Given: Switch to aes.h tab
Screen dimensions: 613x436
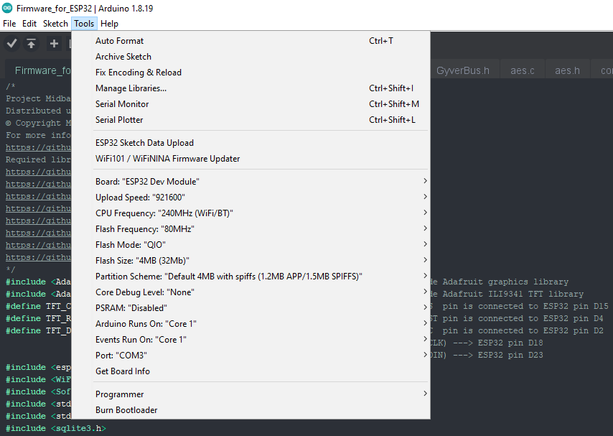Looking at the screenshot, I should click(x=567, y=70).
